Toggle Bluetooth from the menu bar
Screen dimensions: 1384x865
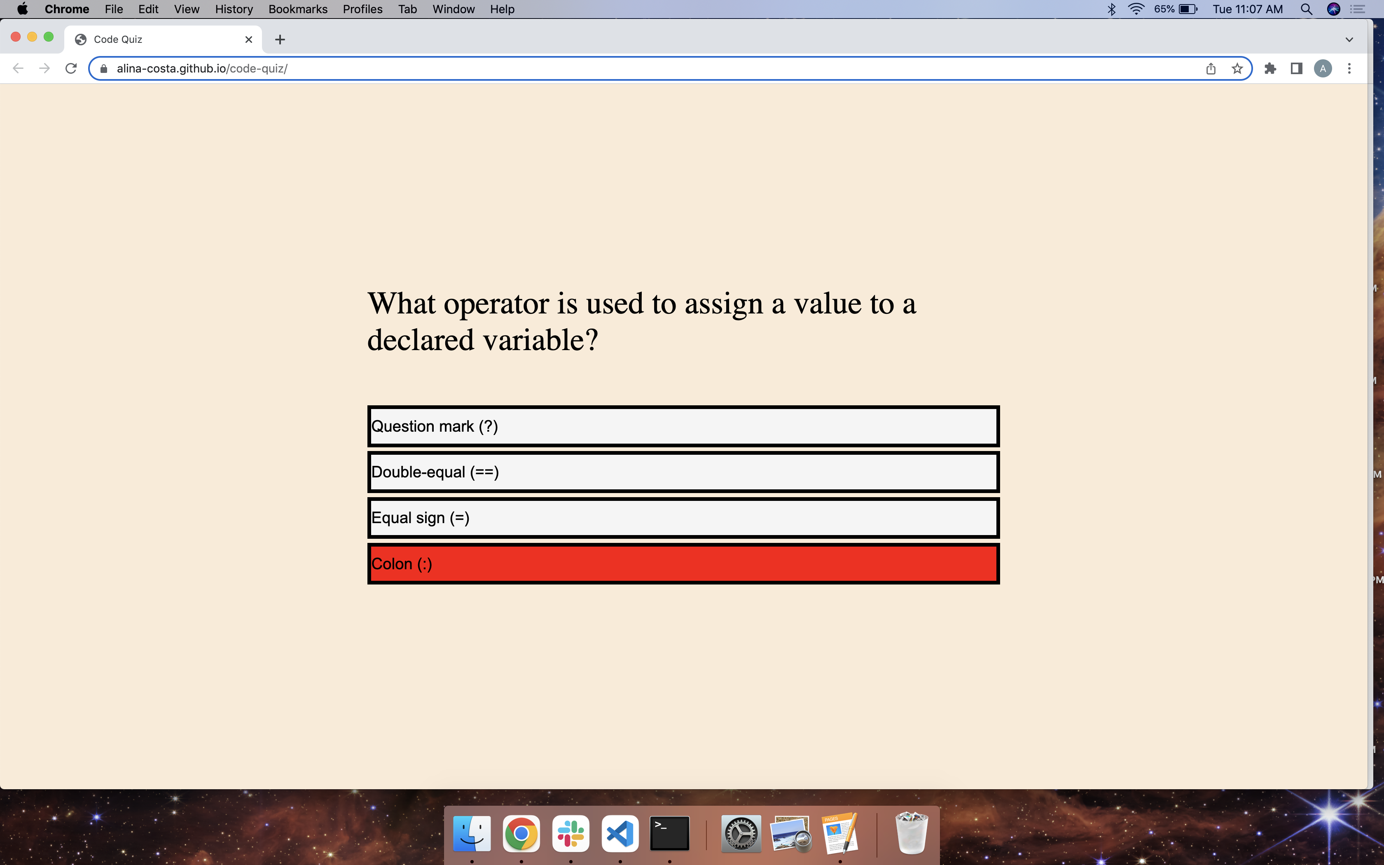pos(1111,9)
